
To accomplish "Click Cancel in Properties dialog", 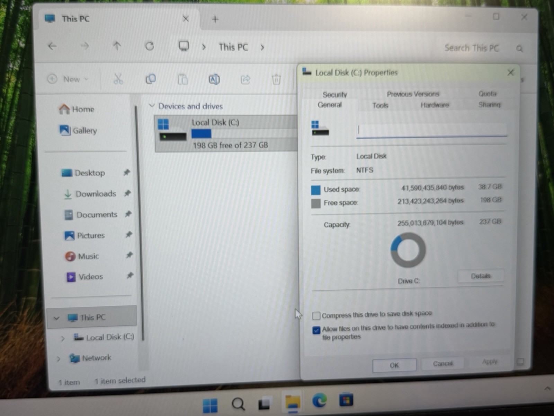I will point(443,363).
